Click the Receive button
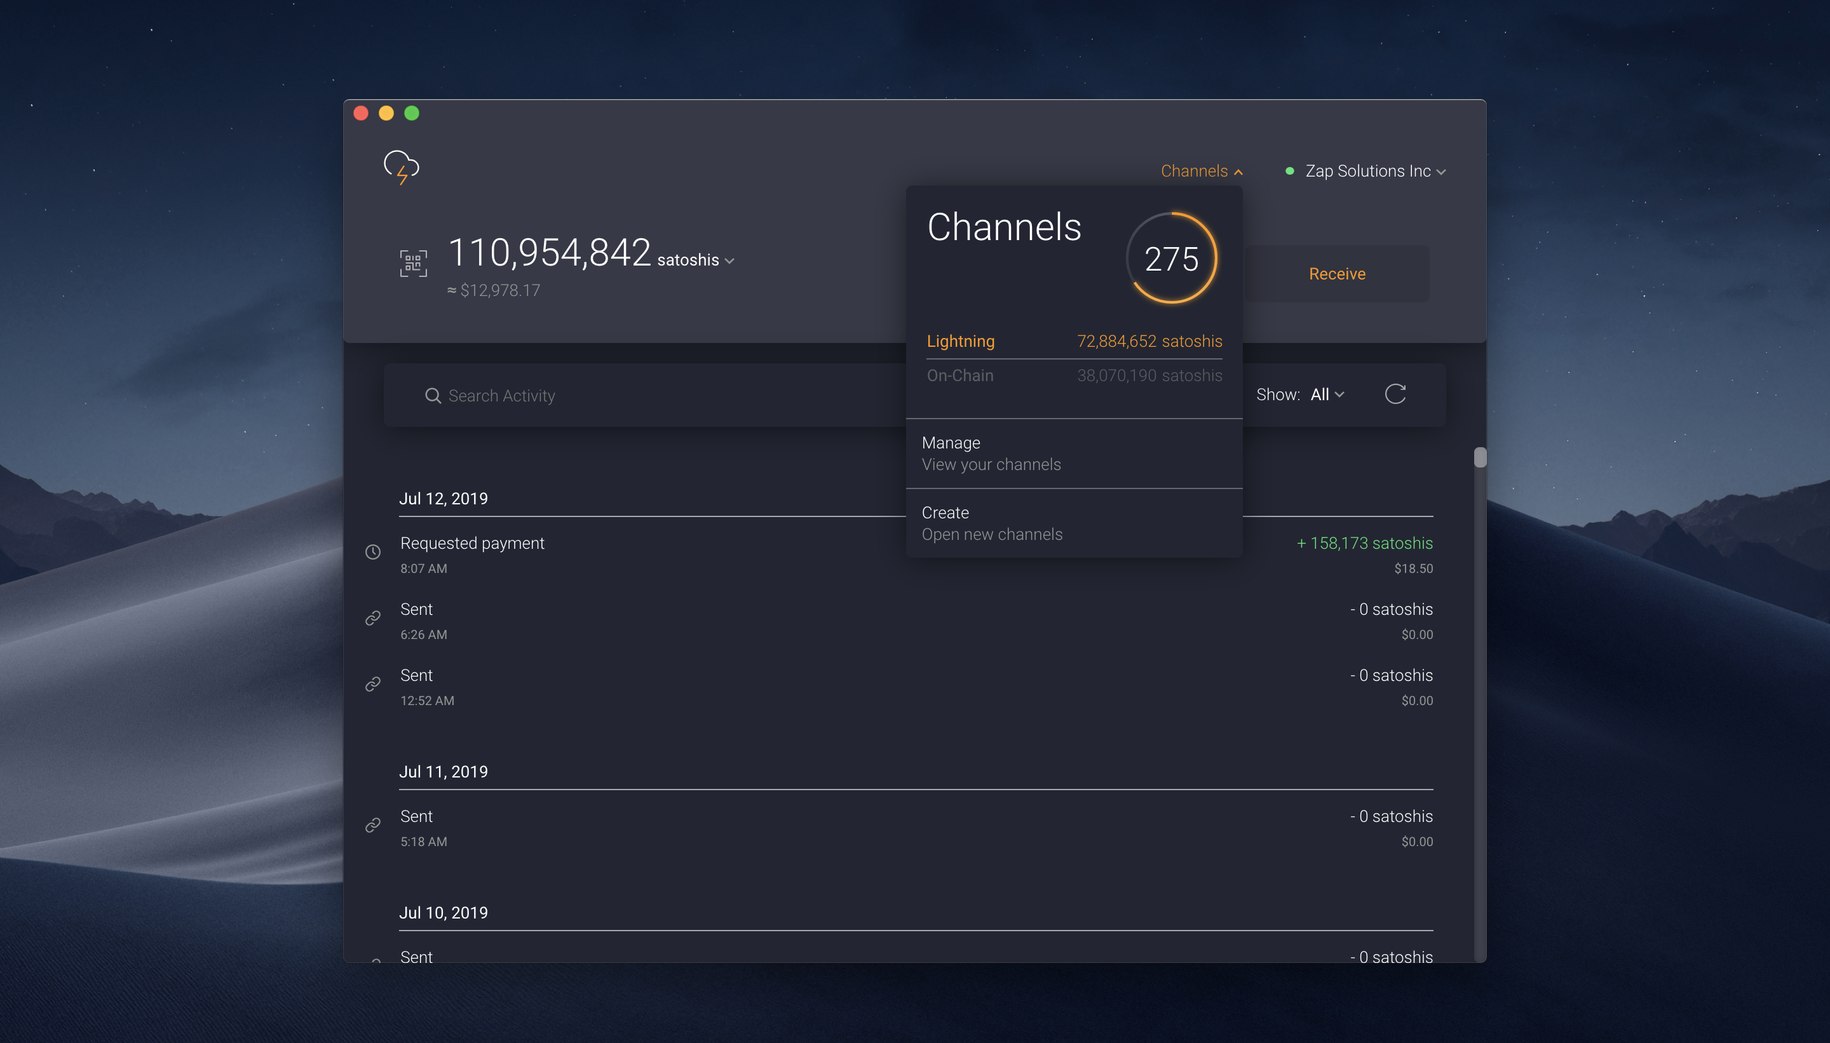The image size is (1830, 1043). [x=1336, y=273]
